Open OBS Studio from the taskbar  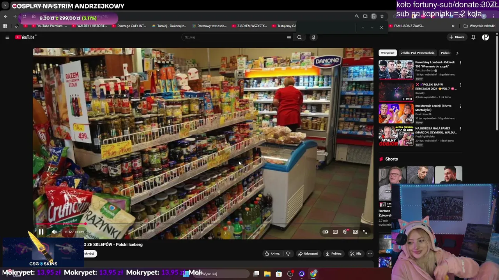click(290, 274)
